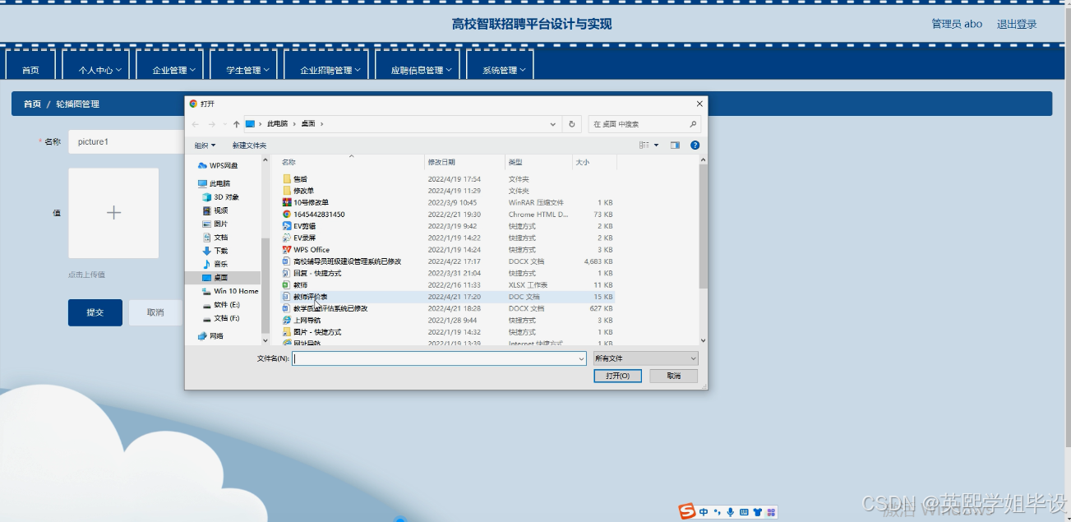
Task: Toggle the preview pane icon
Action: pos(675,146)
